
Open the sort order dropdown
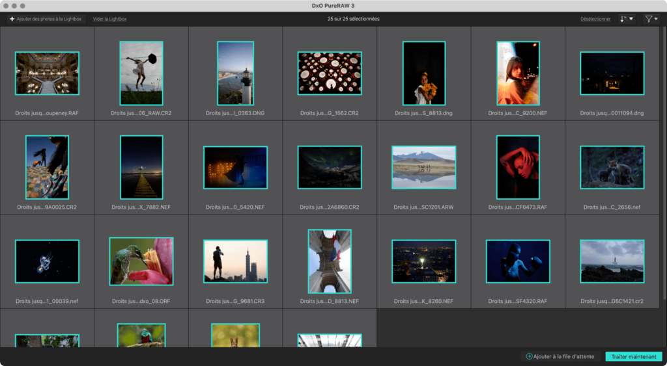click(627, 19)
